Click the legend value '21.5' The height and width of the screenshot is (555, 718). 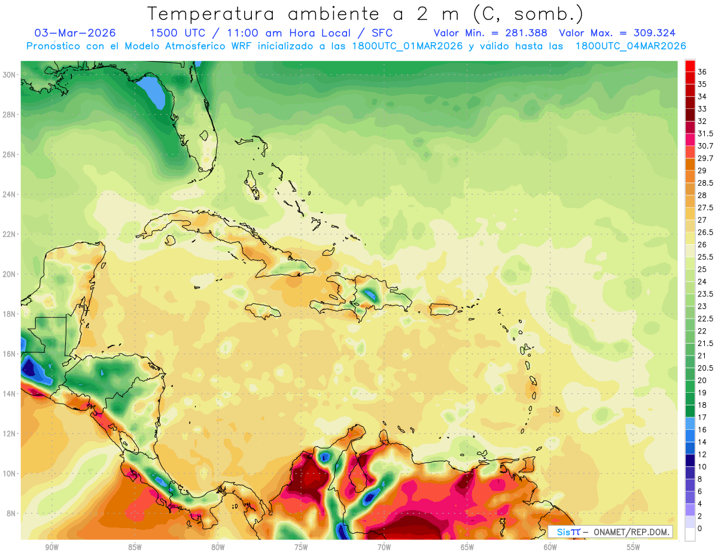click(x=705, y=343)
